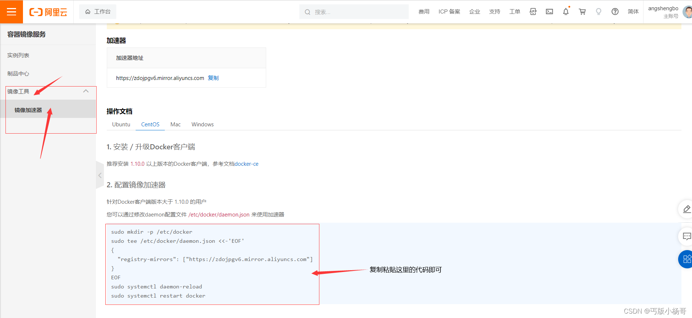This screenshot has height=318, width=692.
Task: Open the blue floating apps grid button
Action: pos(686,259)
